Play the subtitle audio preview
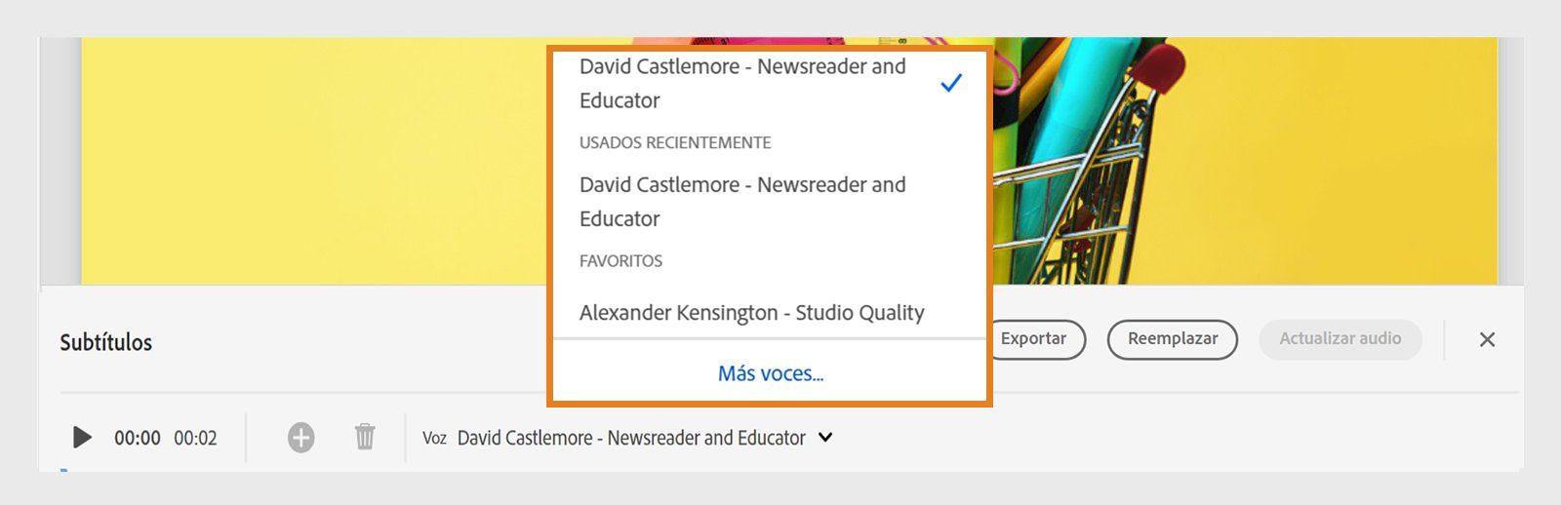This screenshot has width=1561, height=505. click(83, 438)
